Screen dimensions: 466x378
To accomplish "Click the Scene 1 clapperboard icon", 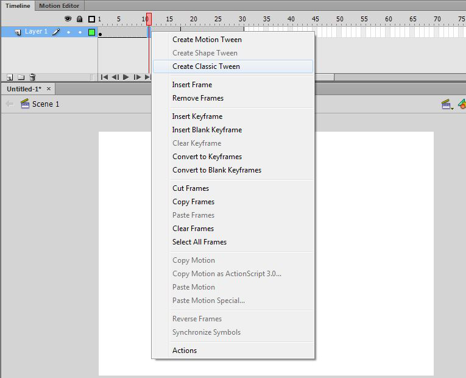I will coord(25,104).
